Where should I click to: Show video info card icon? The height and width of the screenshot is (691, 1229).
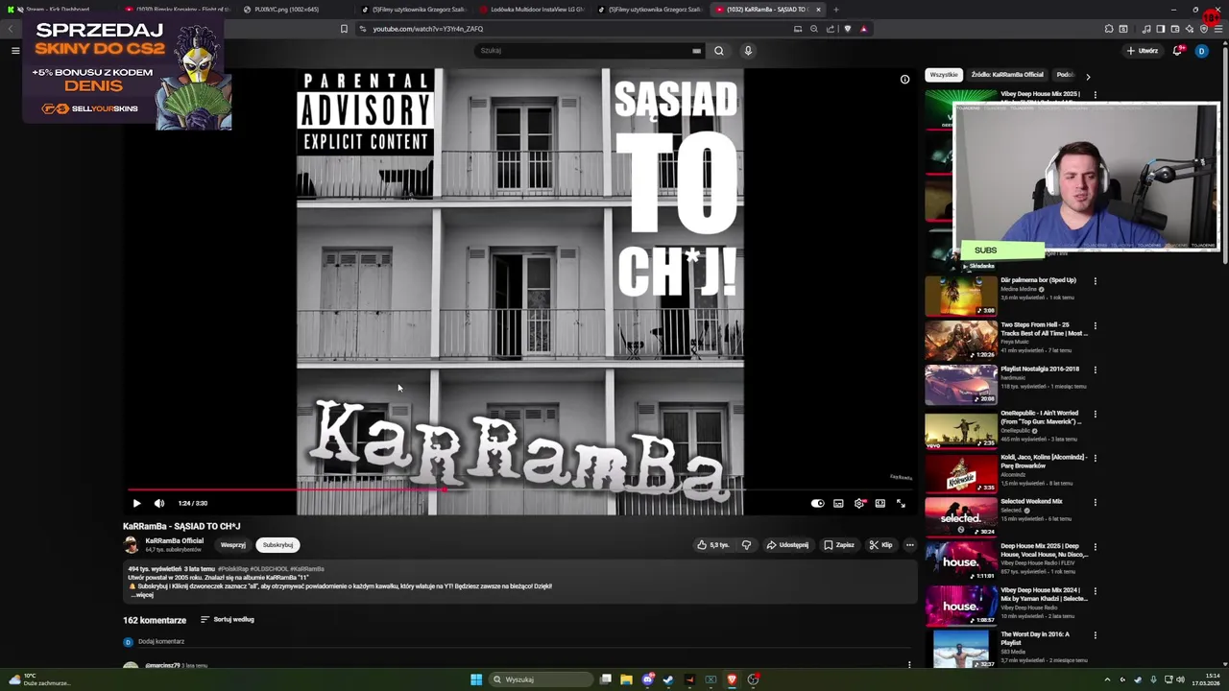(904, 80)
